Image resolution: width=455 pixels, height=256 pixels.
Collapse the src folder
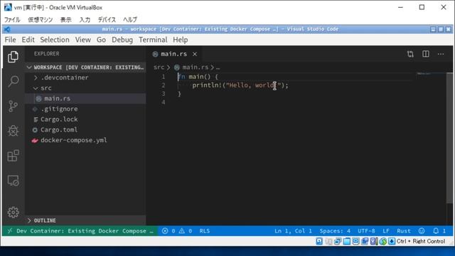click(x=85, y=88)
